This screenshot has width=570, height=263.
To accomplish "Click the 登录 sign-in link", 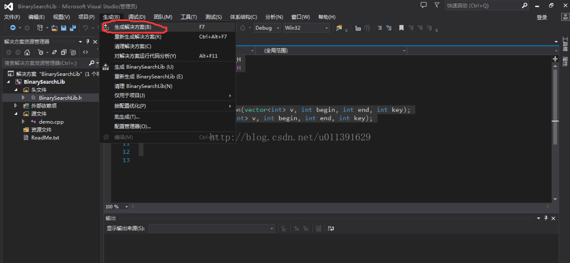I will (x=541, y=18).
